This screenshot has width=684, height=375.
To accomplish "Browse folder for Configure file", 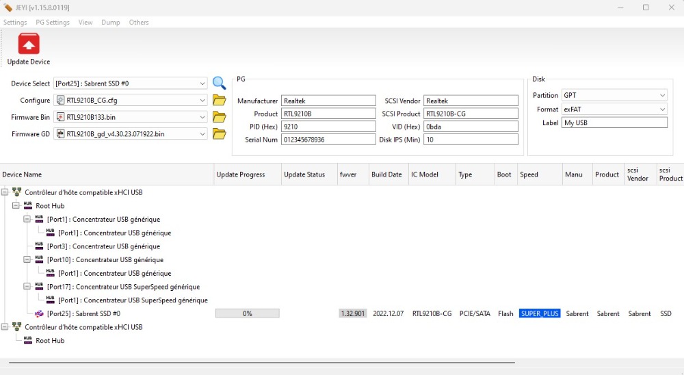I will click(x=219, y=101).
